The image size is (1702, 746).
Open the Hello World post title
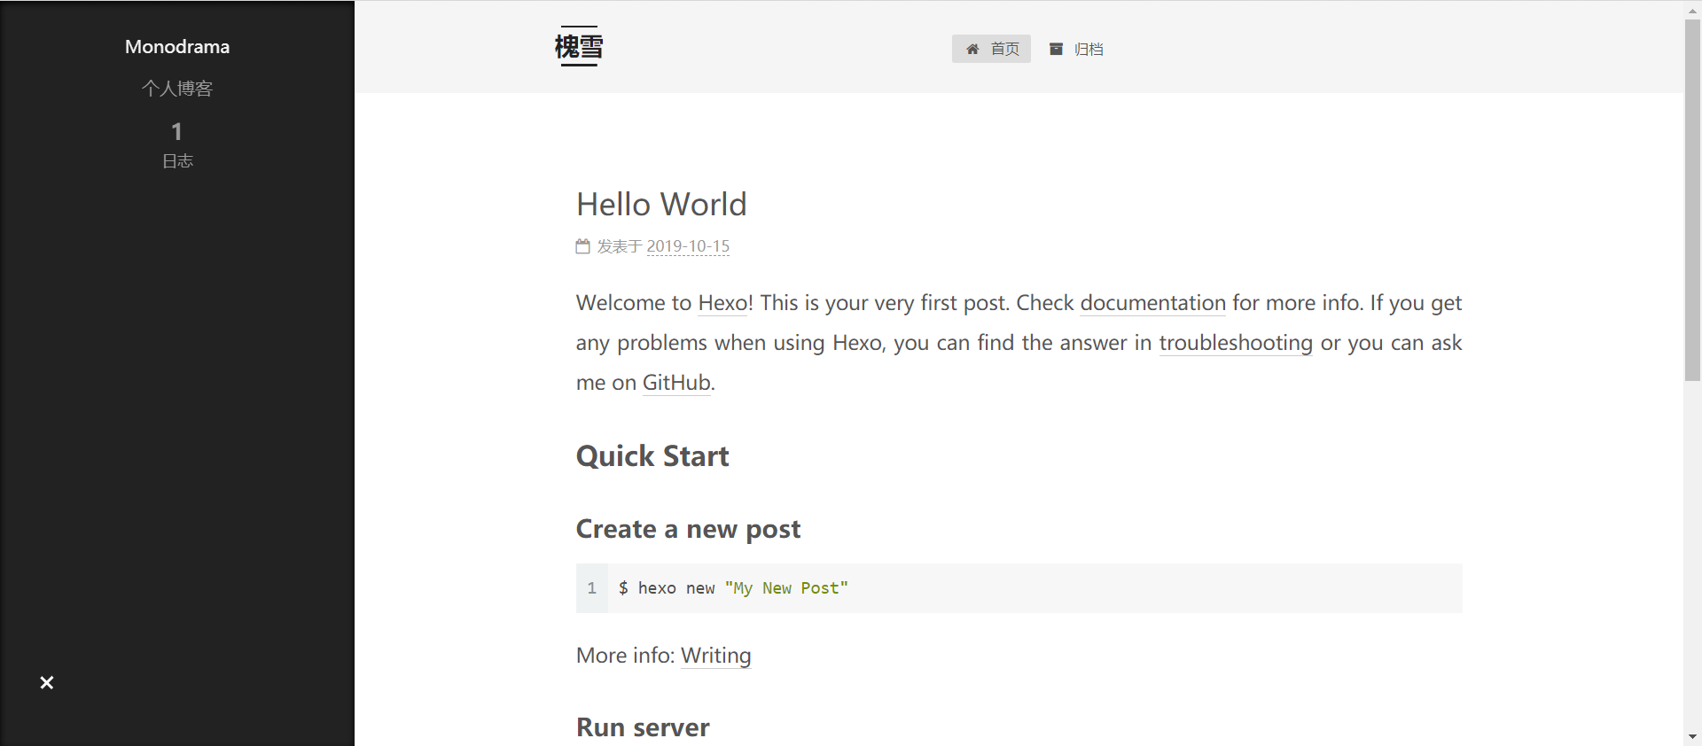pos(661,205)
